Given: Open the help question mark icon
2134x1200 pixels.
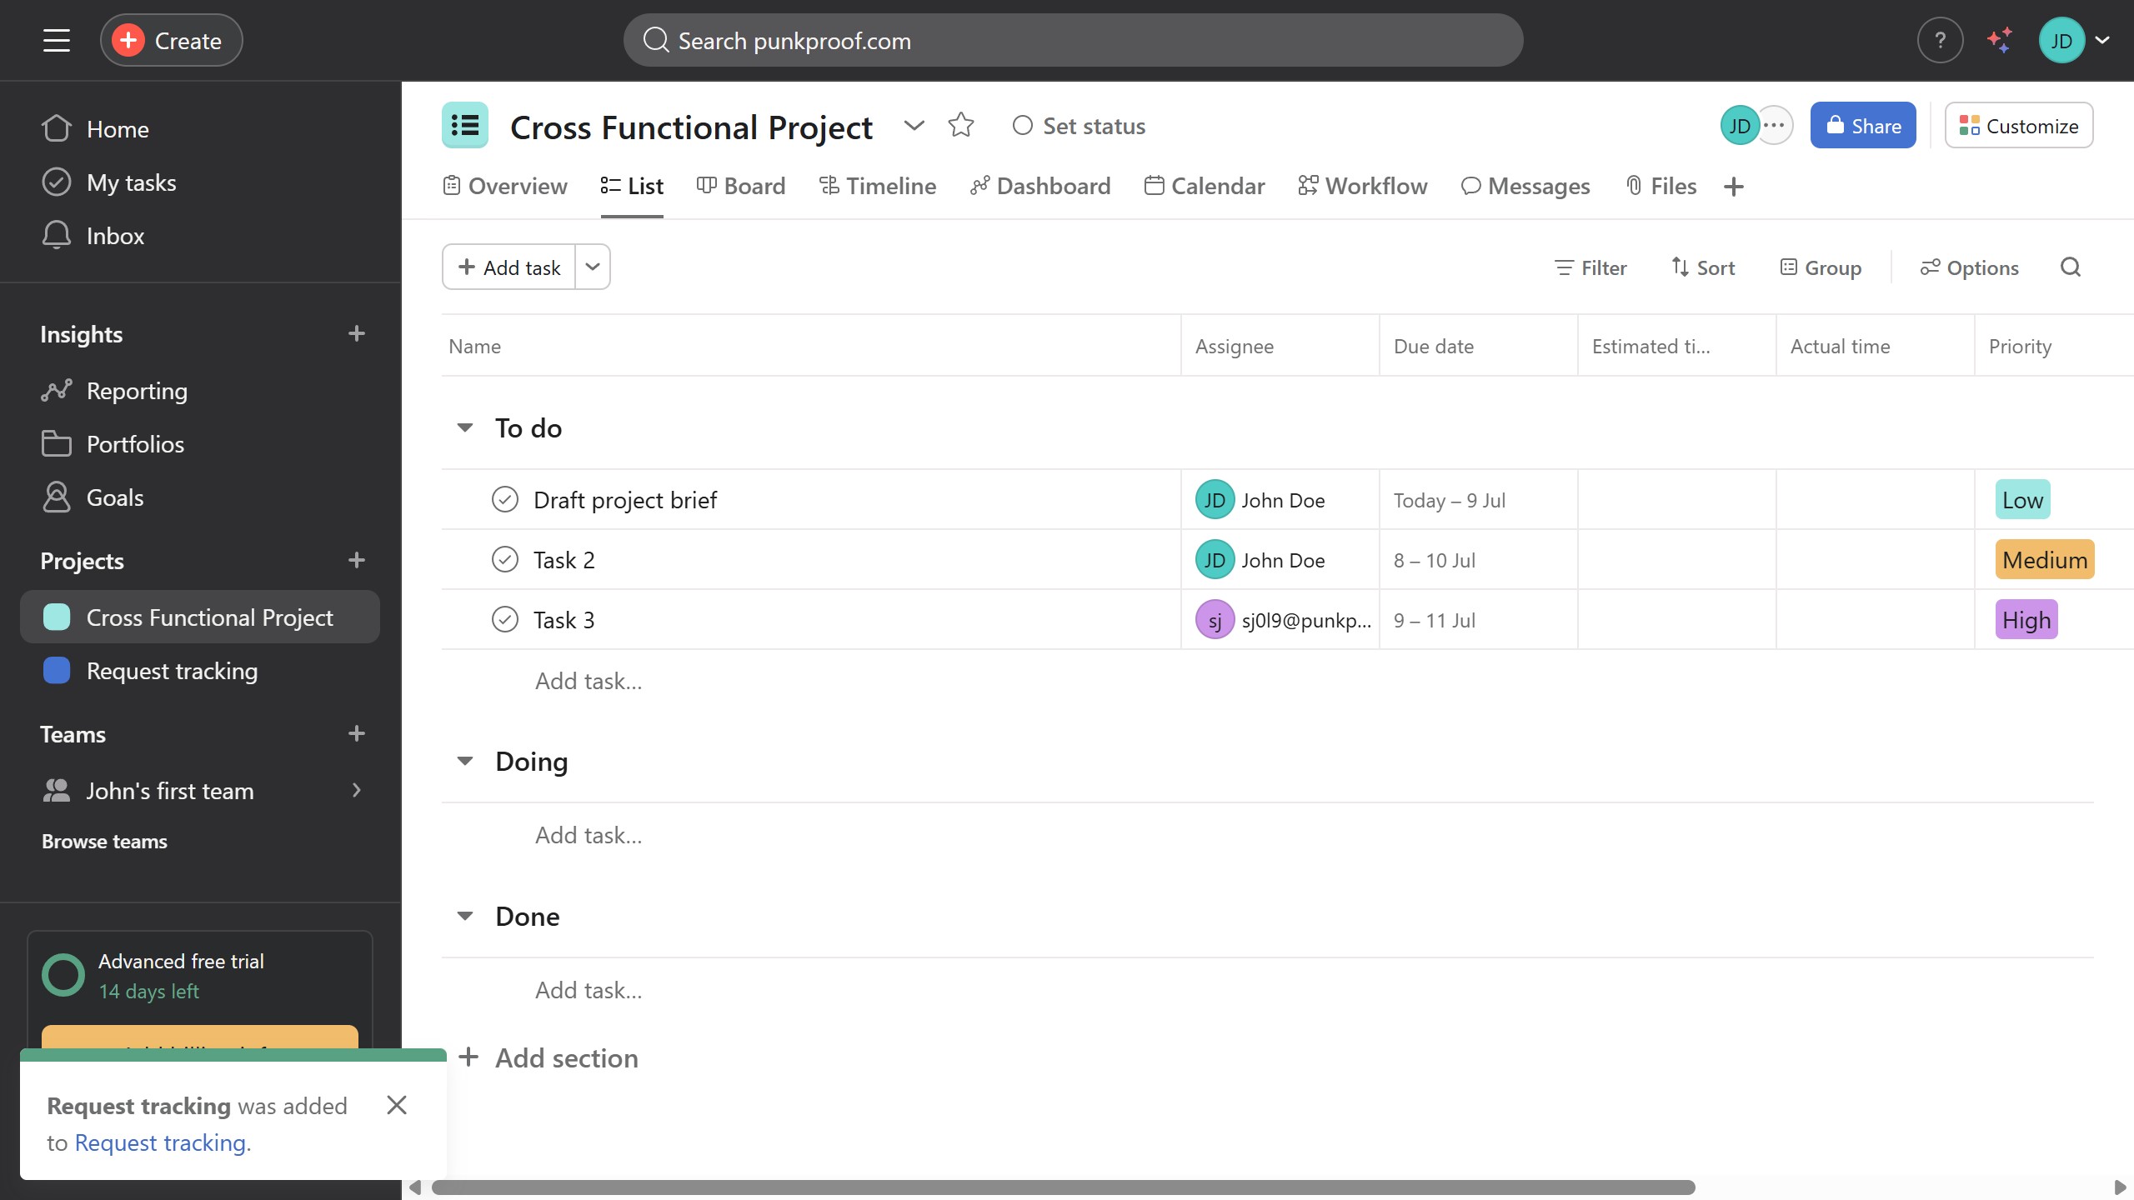Looking at the screenshot, I should pos(1940,40).
